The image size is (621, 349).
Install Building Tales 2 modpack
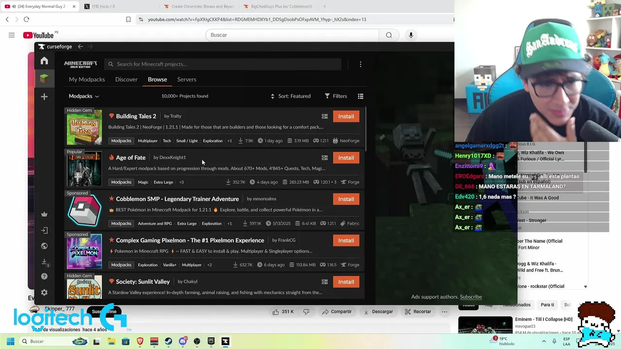(x=346, y=116)
